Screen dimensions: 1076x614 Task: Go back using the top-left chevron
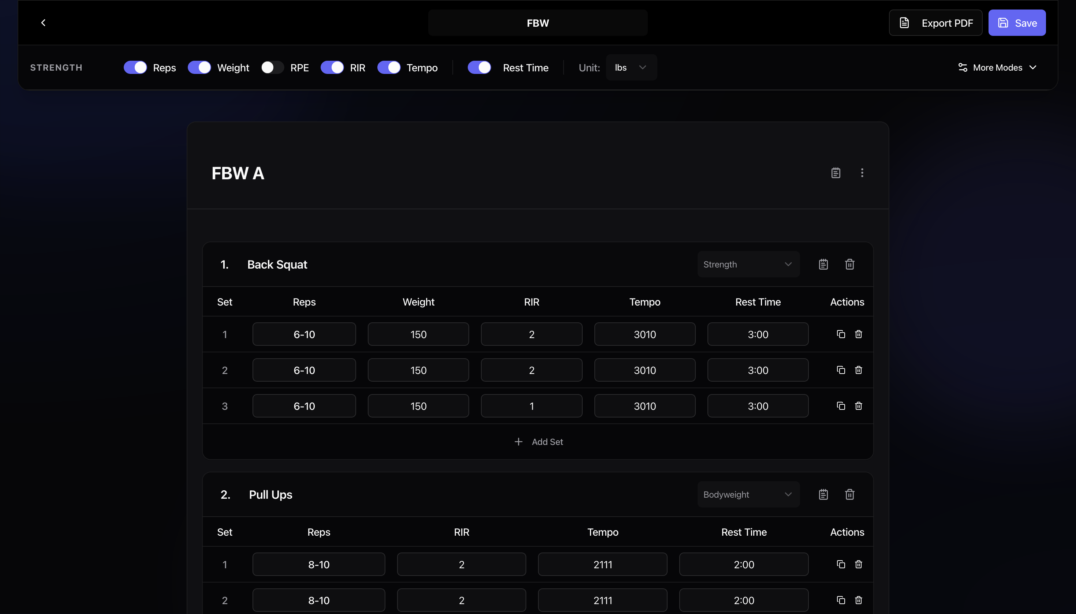[x=43, y=23]
